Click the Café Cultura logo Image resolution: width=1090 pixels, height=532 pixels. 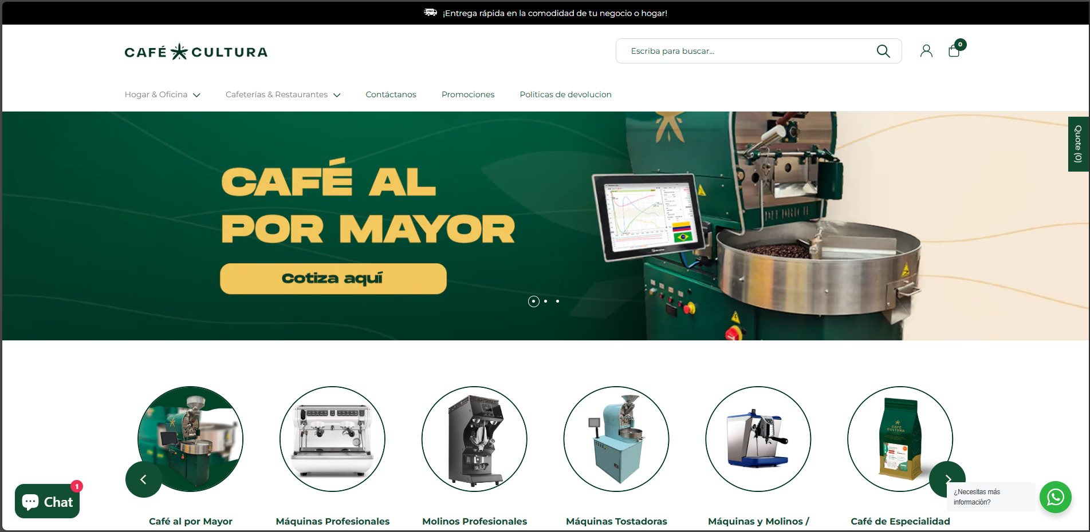point(196,51)
